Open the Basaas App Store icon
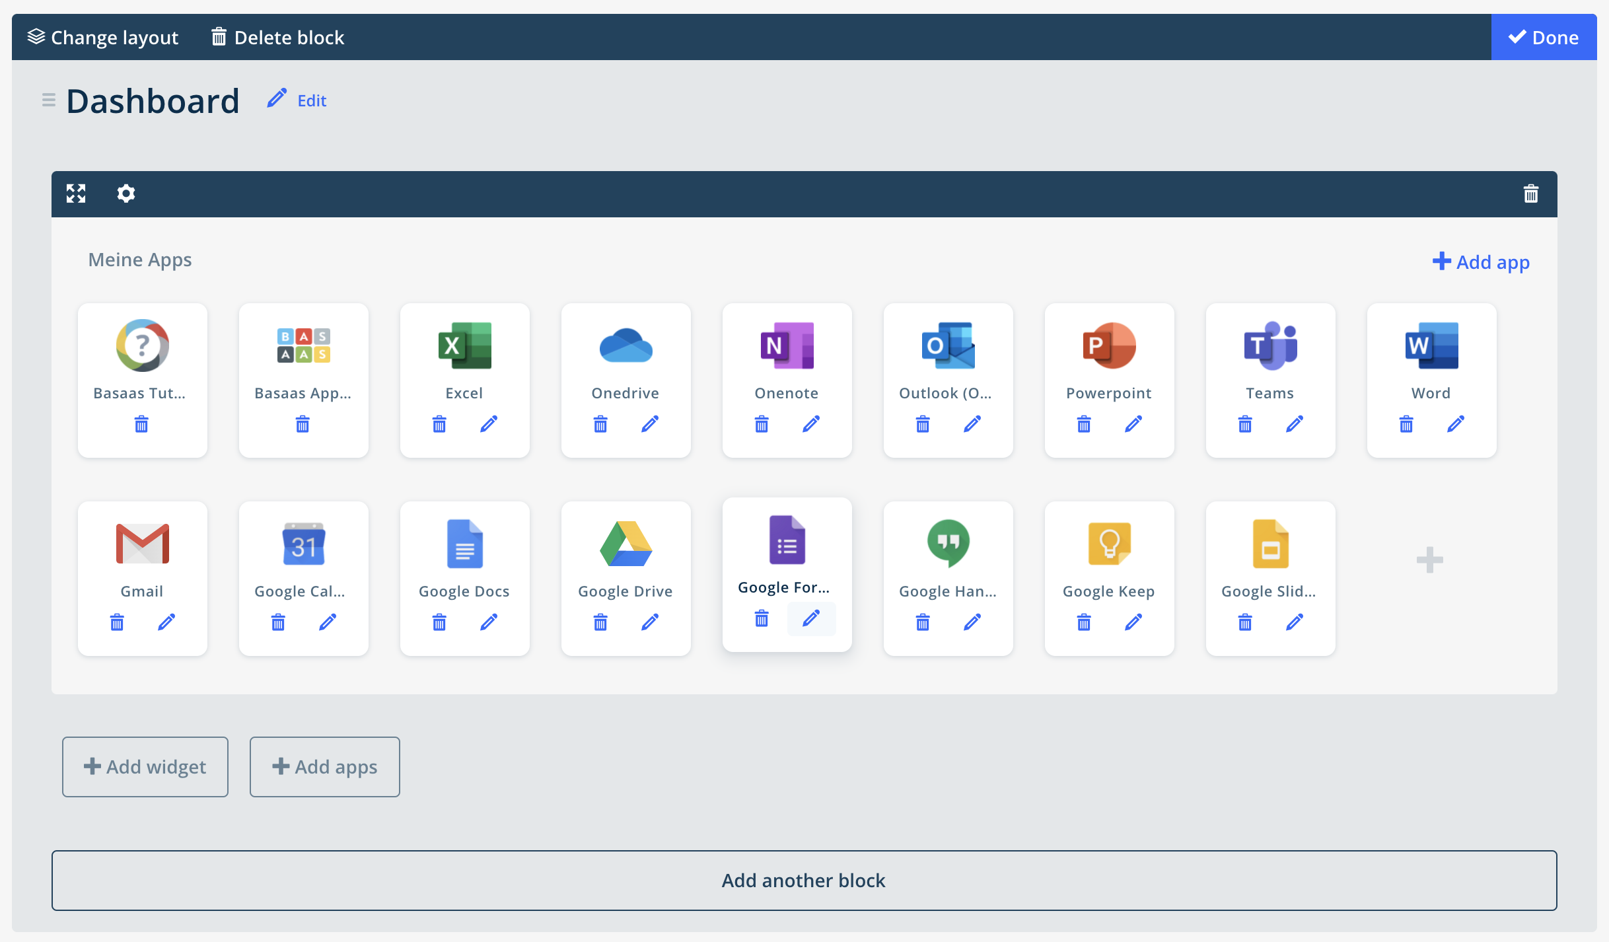The image size is (1609, 942). pos(304,345)
